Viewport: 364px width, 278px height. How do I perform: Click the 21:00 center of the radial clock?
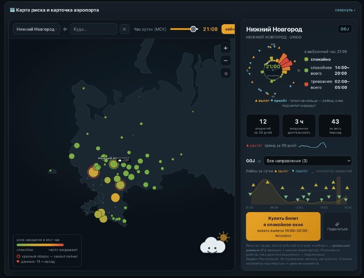(273, 67)
